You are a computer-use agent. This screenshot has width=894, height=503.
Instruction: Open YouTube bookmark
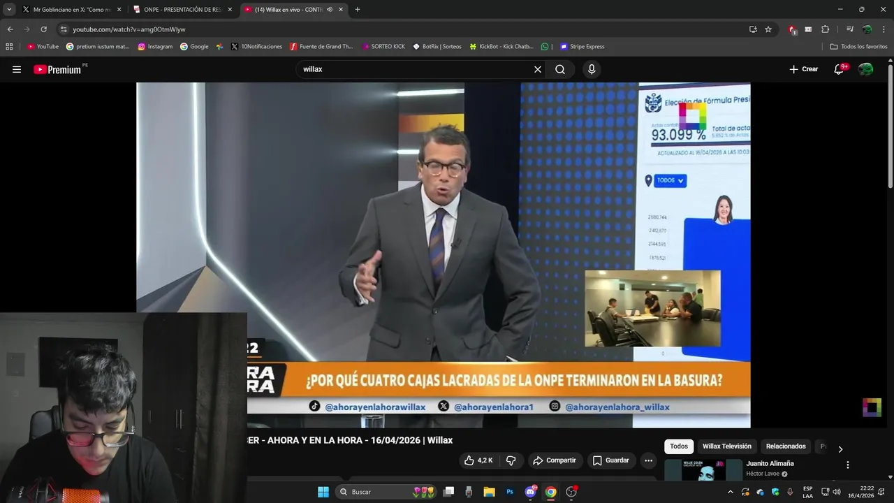(43, 47)
